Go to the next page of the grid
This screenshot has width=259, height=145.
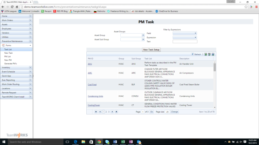113,111
